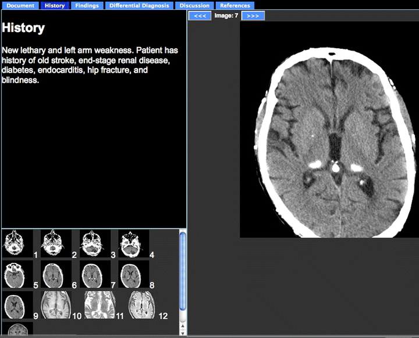This screenshot has height=338, width=419.
Task: Open thumbnail image 4
Action: pos(133,244)
